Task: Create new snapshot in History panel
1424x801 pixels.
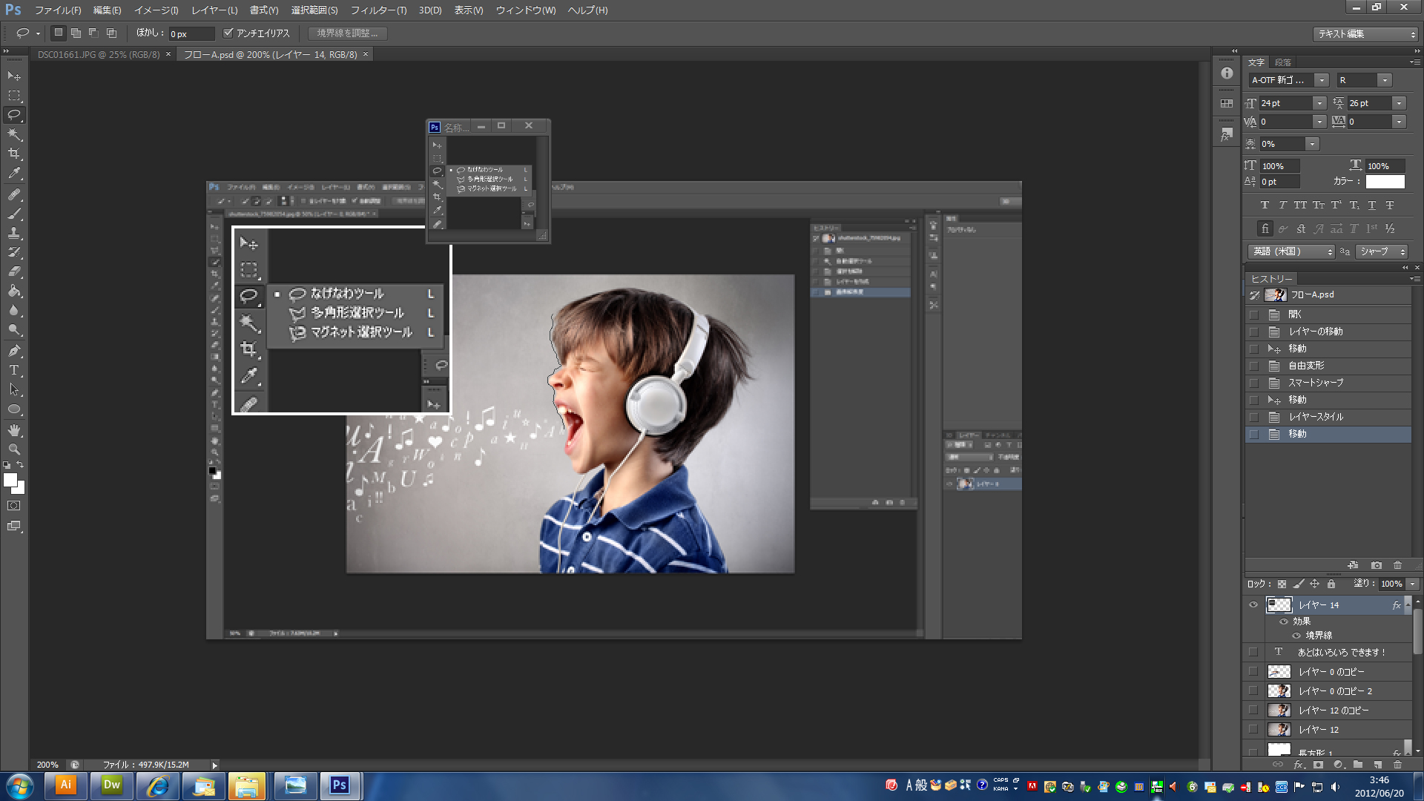Action: (1377, 565)
